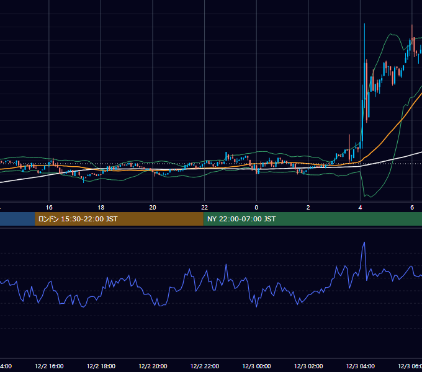422x372 pixels.
Task: Click the blue session bar before London
Action: (17, 219)
